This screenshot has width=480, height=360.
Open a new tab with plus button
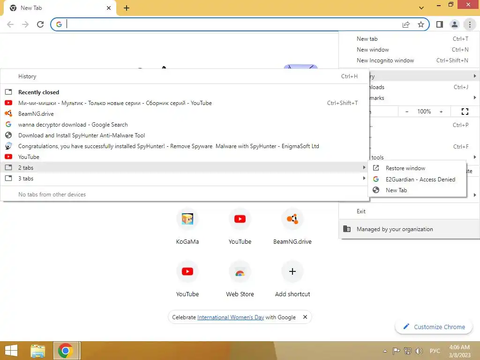tap(127, 8)
